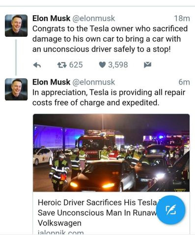Viewport: 195px width, 235px height.
Task: Click the 18m timestamp
Action: [x=182, y=18]
